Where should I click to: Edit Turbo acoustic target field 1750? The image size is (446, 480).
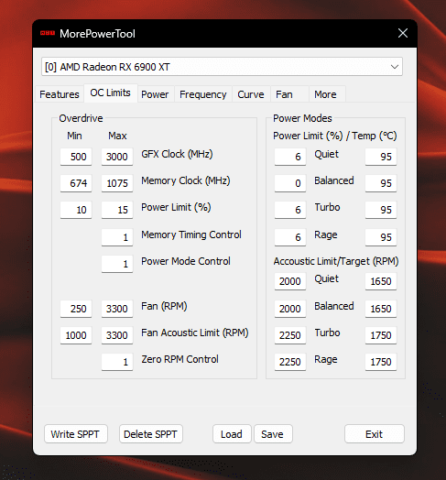(381, 335)
